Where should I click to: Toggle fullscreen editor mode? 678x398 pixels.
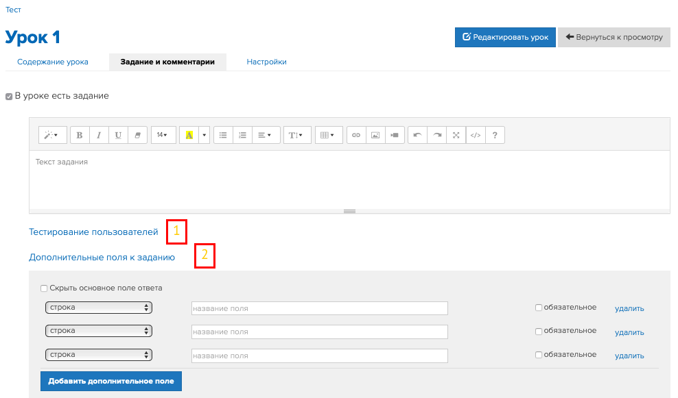(x=456, y=135)
